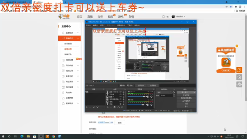Image resolution: width=247 pixels, height=139 pixels.
Task: Open settings gear for 麦克风/Aux audio
Action: (x=151, y=97)
